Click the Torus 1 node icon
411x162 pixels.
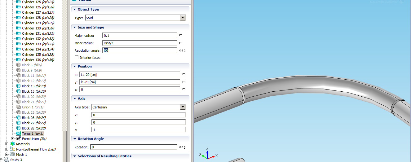coord(18,134)
